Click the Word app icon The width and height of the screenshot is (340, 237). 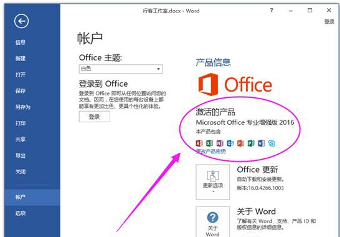pyautogui.click(x=262, y=143)
